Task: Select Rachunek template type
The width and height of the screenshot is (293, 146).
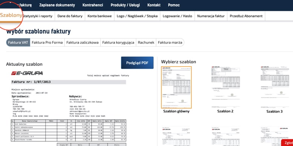Action: (146, 42)
